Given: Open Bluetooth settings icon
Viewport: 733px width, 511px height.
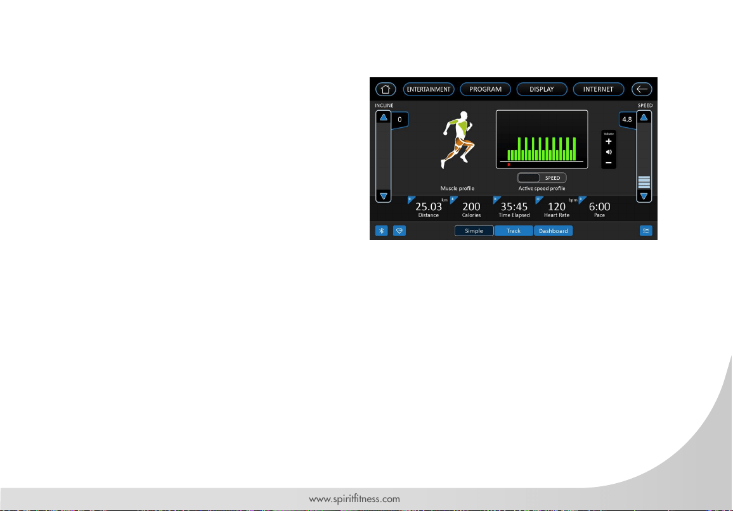Looking at the screenshot, I should pos(382,230).
